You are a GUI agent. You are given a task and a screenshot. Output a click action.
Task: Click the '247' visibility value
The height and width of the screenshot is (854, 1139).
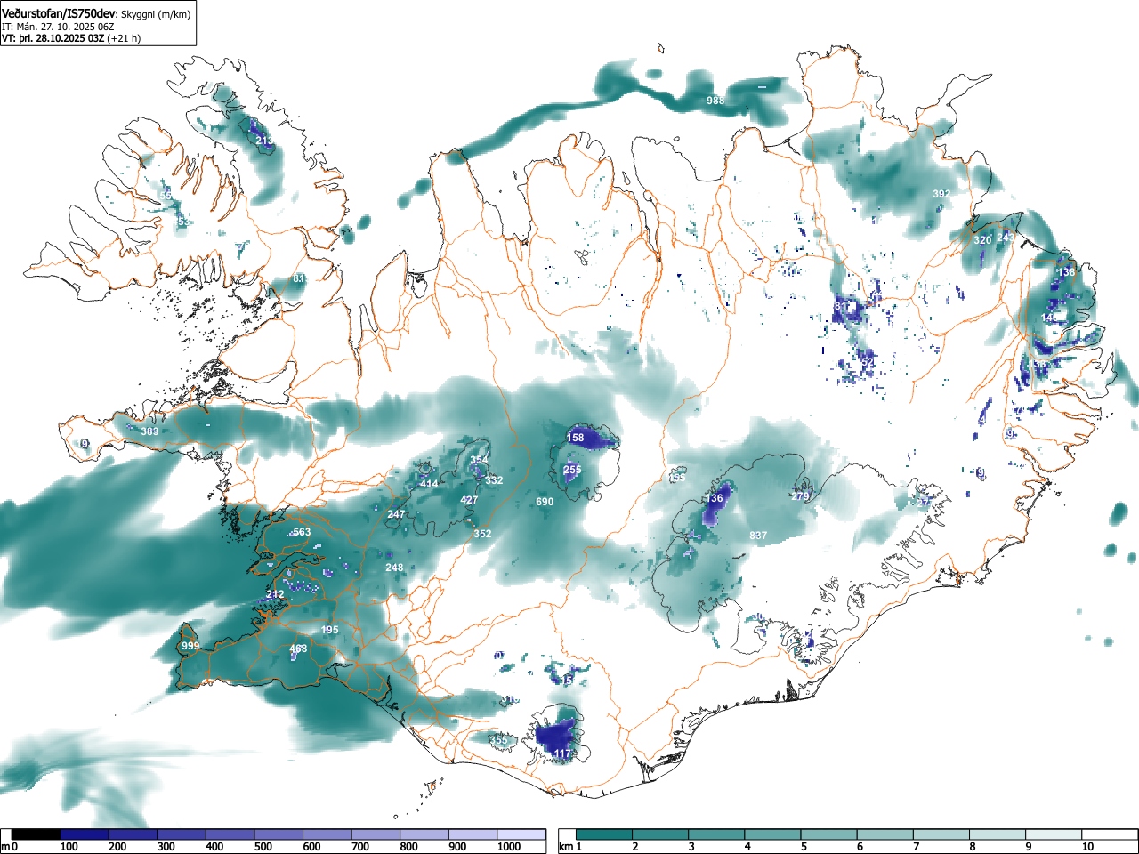396,514
